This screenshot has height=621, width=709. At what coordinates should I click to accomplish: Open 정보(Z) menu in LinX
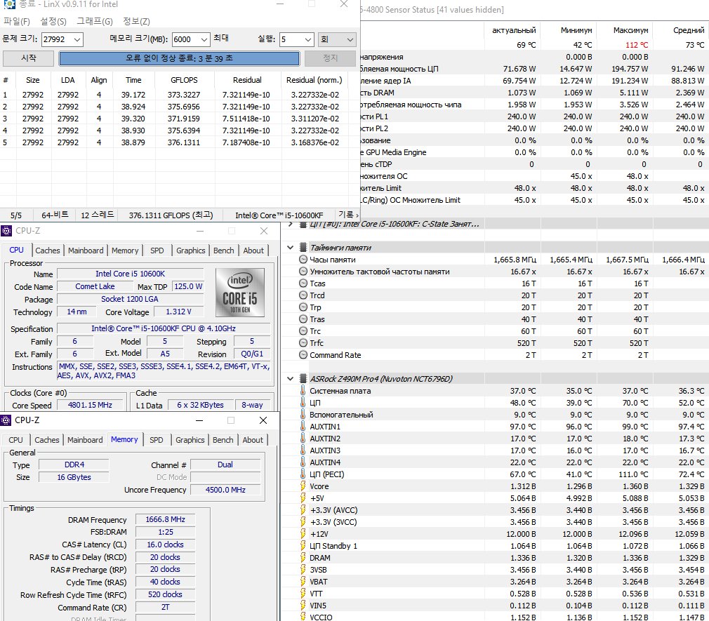coord(137,21)
